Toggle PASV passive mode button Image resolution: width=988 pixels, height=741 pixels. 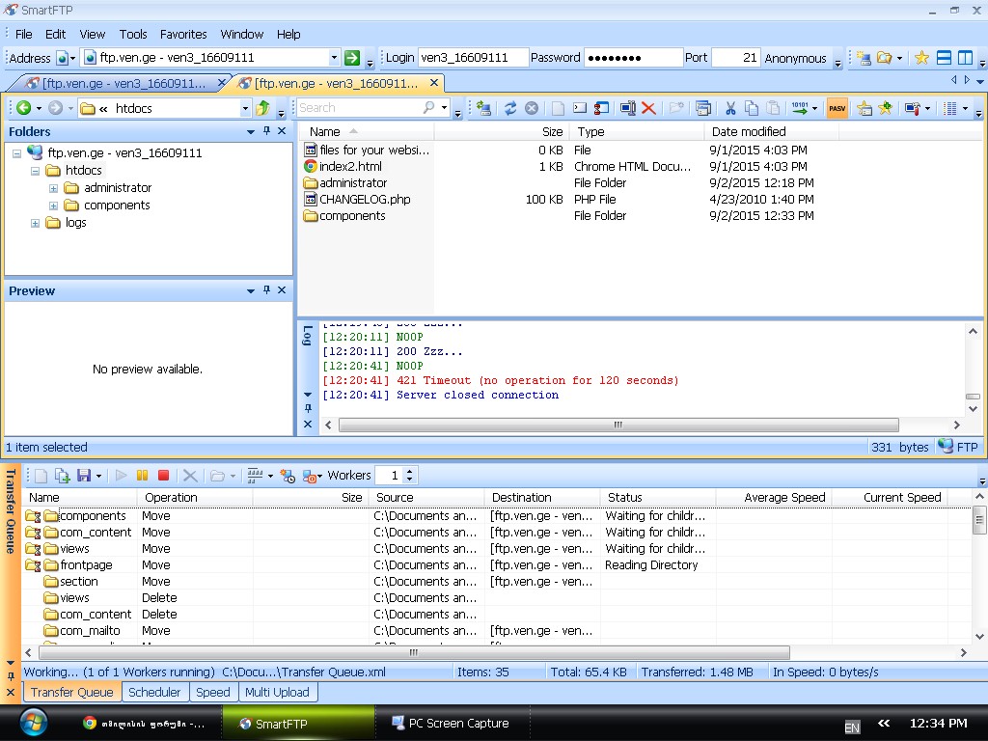tap(837, 109)
